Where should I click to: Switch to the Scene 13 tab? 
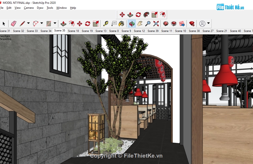[x=101, y=31]
